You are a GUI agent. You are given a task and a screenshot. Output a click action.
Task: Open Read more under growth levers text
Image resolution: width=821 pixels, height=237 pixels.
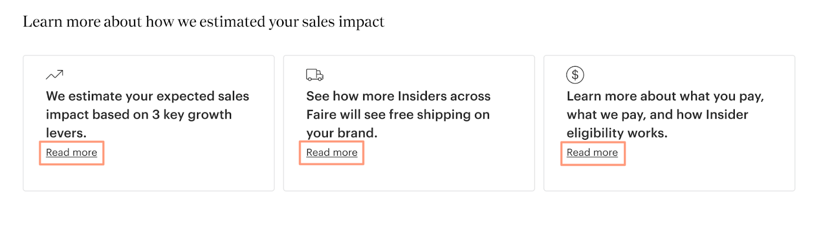click(71, 153)
